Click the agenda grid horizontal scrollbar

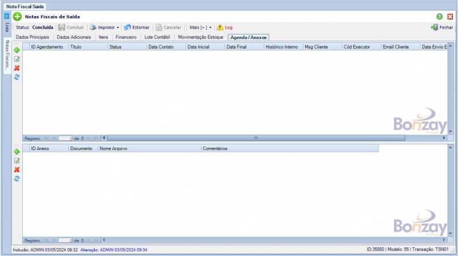tap(256, 138)
